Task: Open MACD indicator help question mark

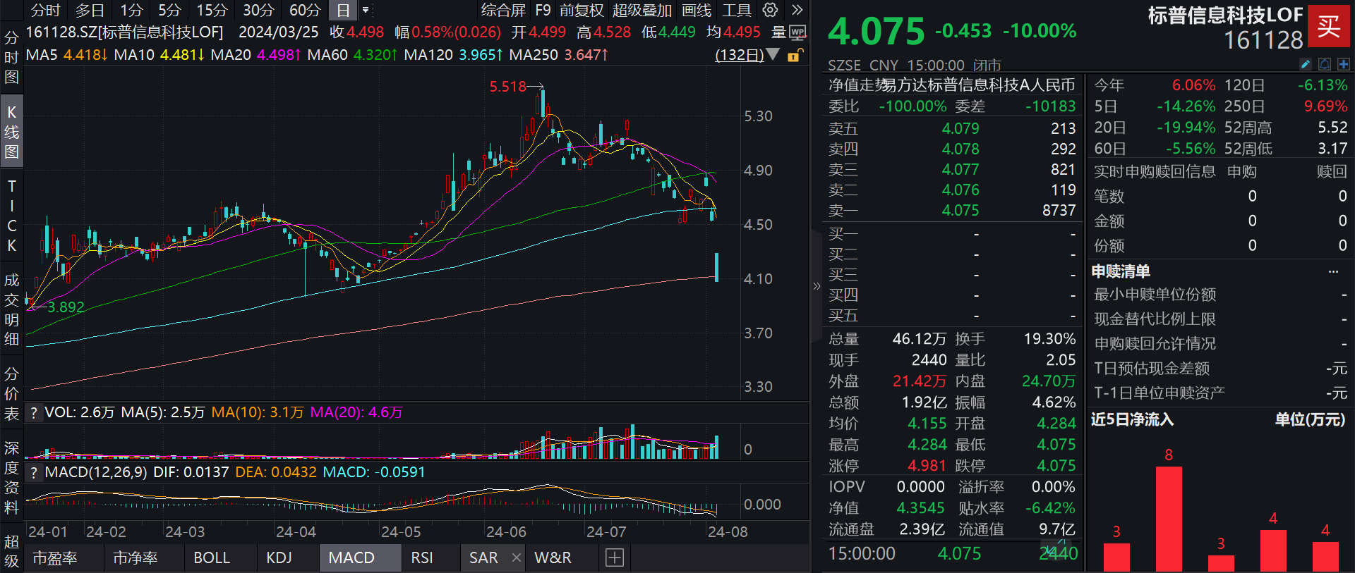Action: [34, 472]
